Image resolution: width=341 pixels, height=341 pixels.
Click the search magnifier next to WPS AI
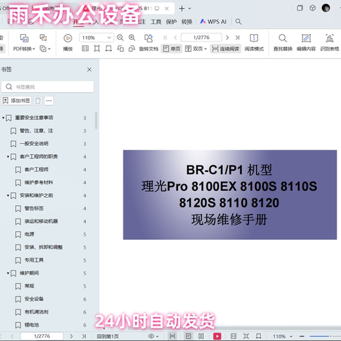coord(238,22)
